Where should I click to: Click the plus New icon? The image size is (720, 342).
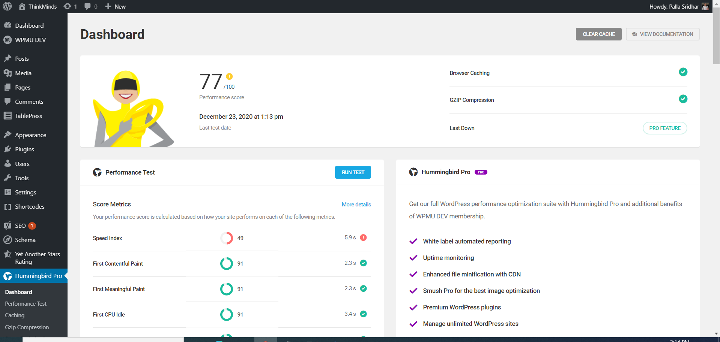pos(108,6)
